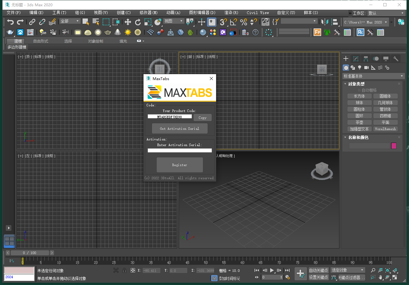Click the Enter Activation Serial field
This screenshot has height=285, width=409.
pyautogui.click(x=179, y=150)
